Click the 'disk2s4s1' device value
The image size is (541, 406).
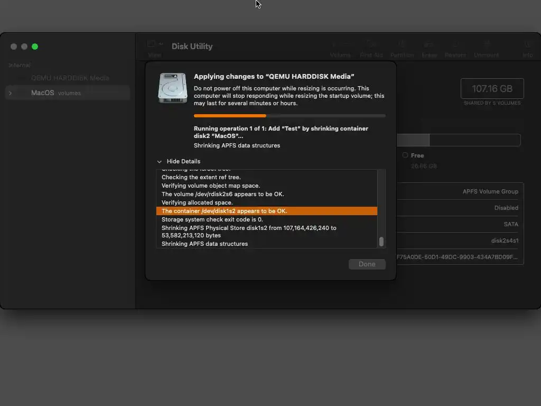(505, 241)
